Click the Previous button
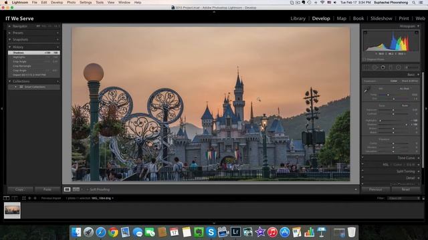This screenshot has height=240, width=428. [375, 189]
